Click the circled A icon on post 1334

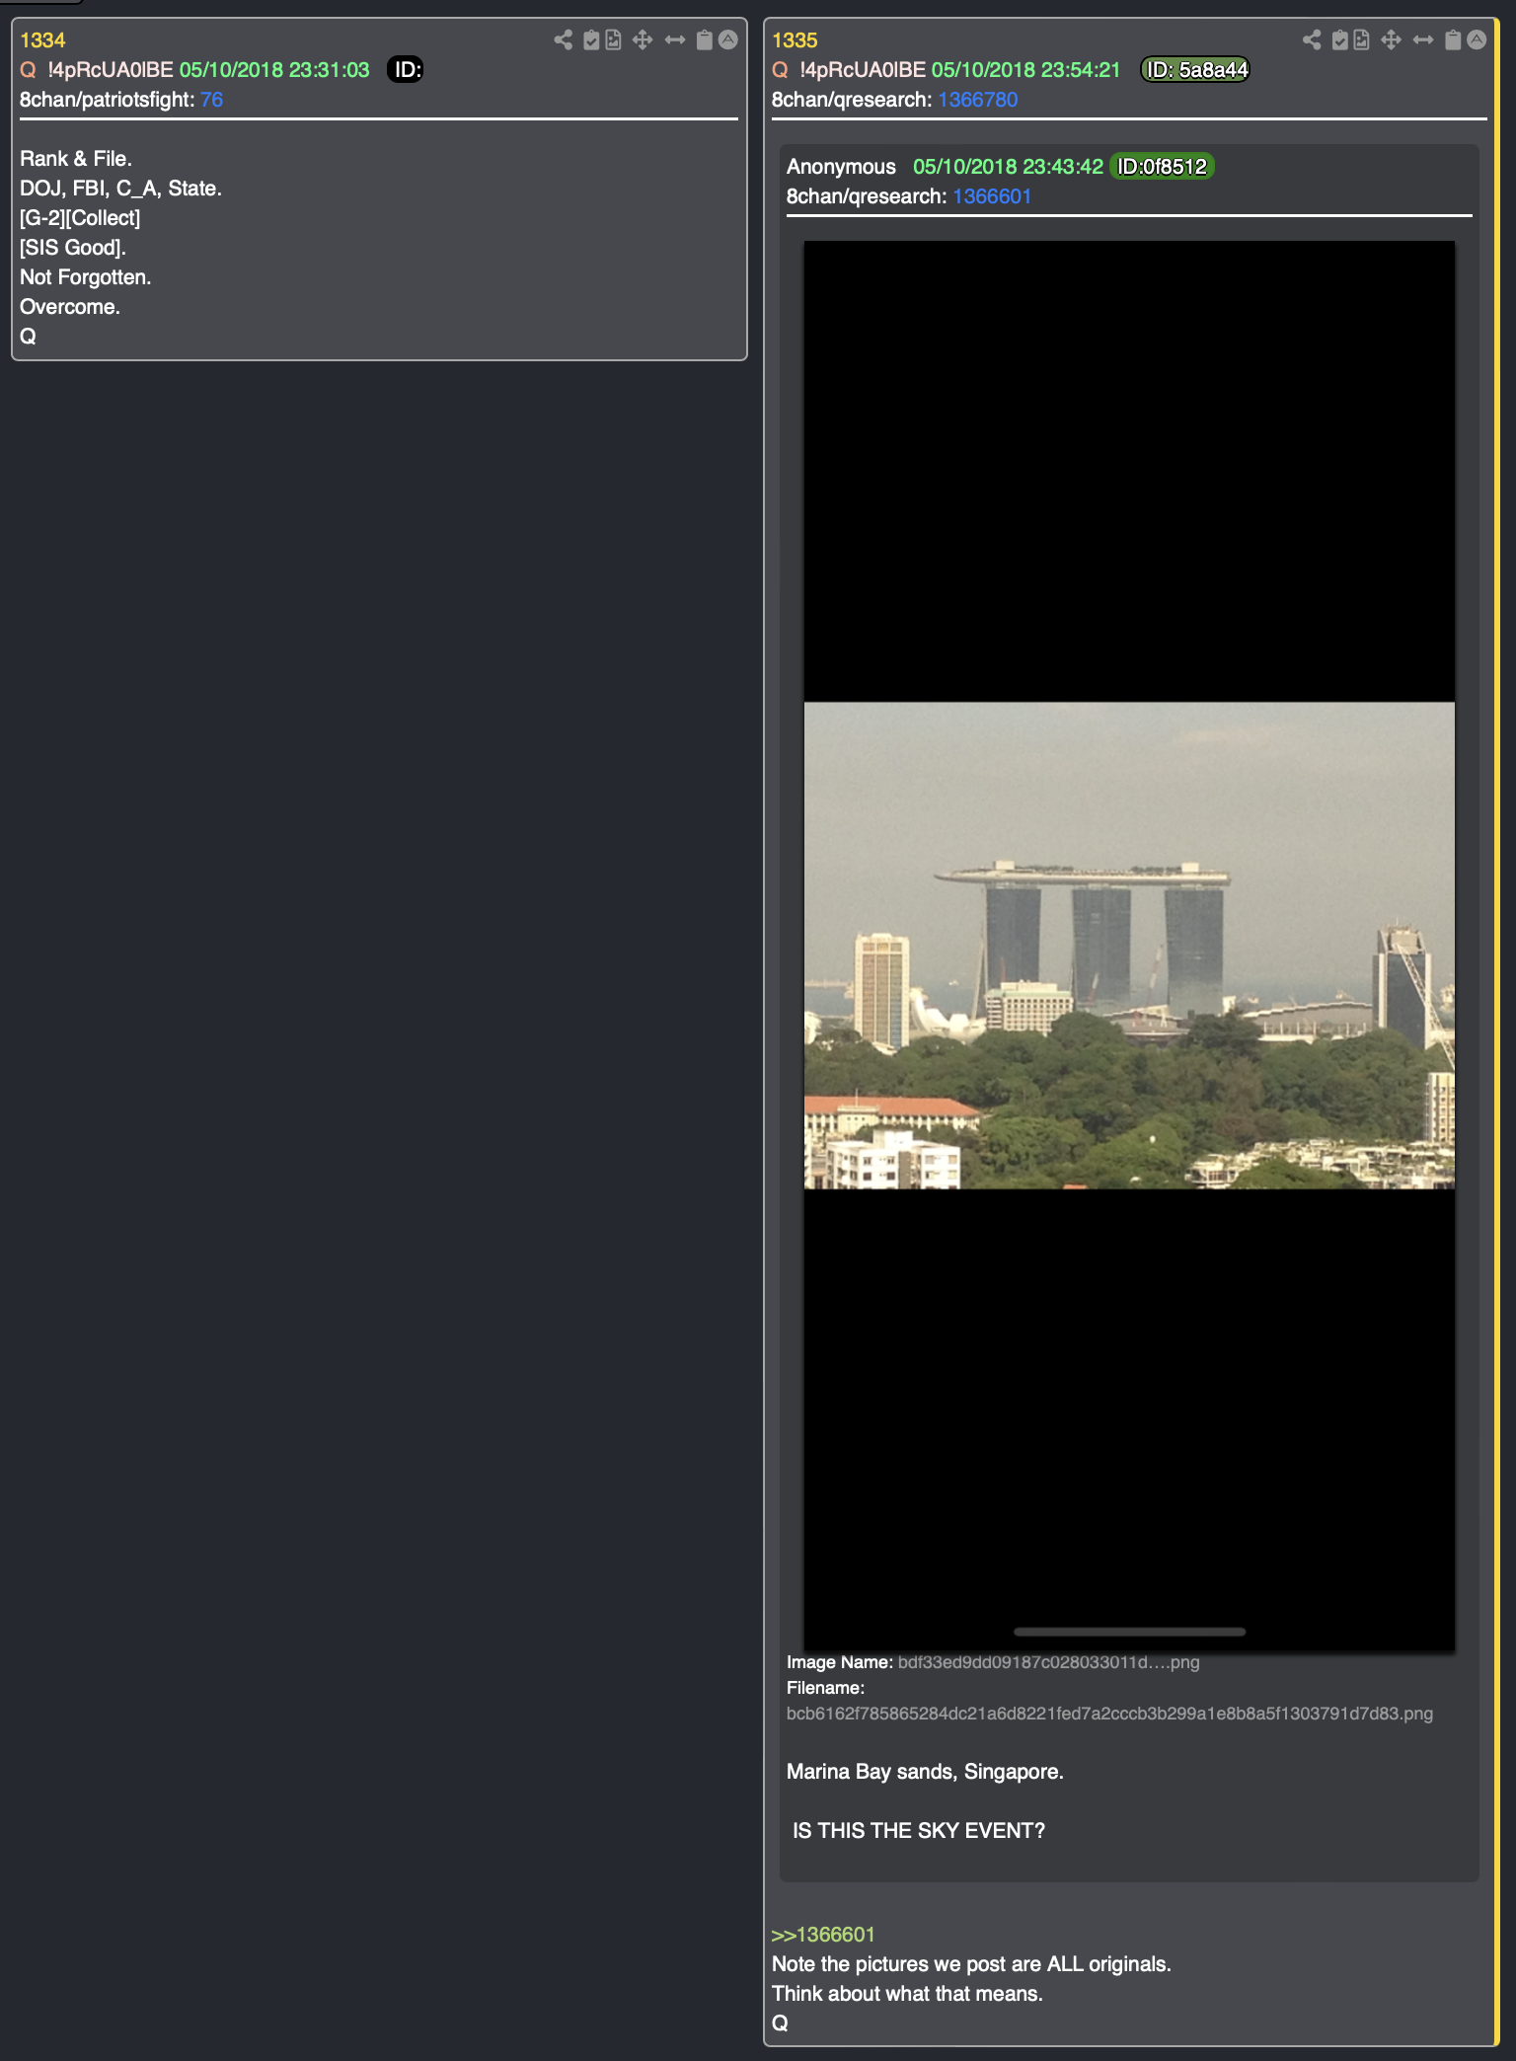point(728,39)
